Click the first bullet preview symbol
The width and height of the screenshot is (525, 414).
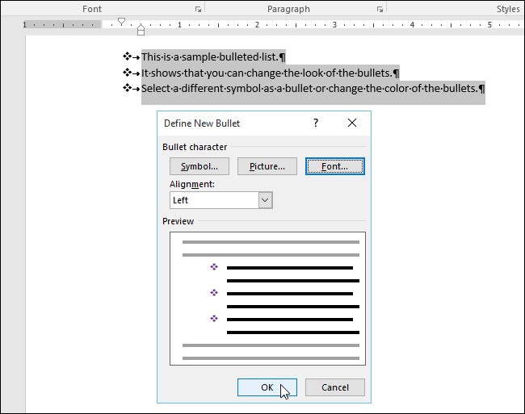(214, 267)
